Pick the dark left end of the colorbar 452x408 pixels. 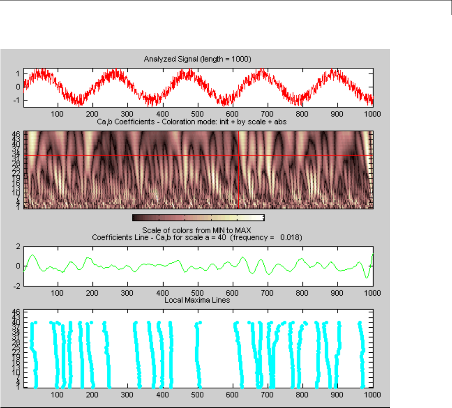tap(136, 217)
